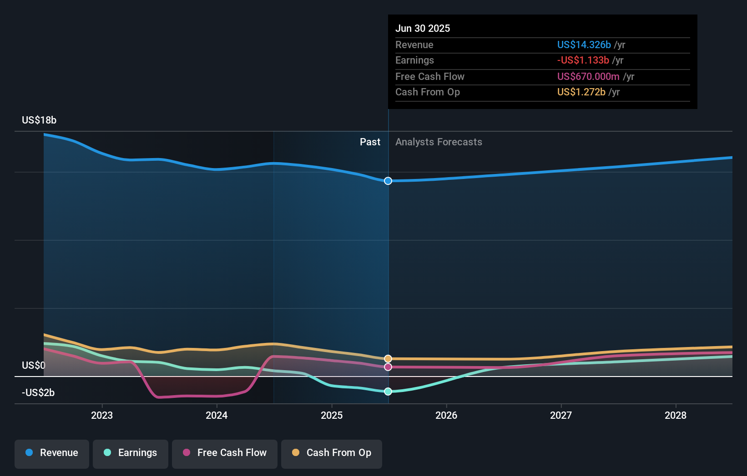Image resolution: width=747 pixels, height=476 pixels.
Task: Click the 2028 x-axis label
Action: click(676, 415)
